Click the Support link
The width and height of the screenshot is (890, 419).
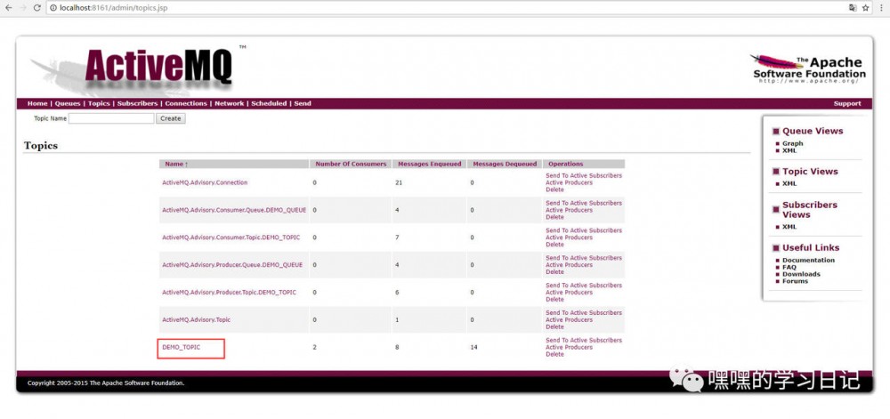point(847,104)
